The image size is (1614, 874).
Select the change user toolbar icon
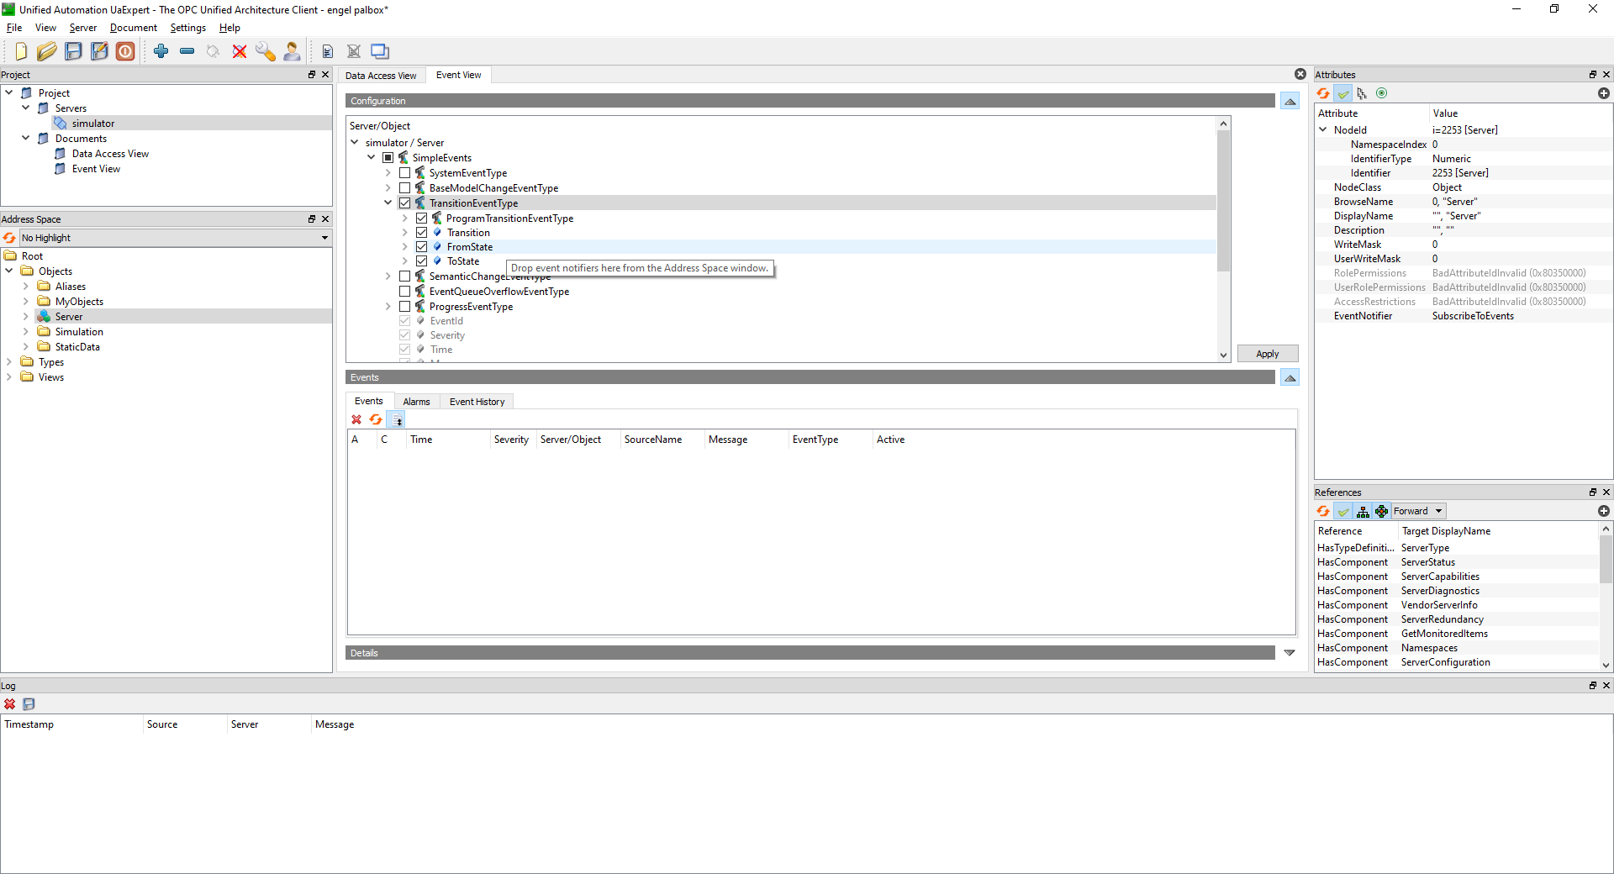pos(292,51)
